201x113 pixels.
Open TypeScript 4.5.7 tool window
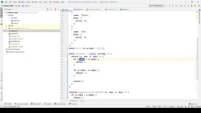coord(60,104)
